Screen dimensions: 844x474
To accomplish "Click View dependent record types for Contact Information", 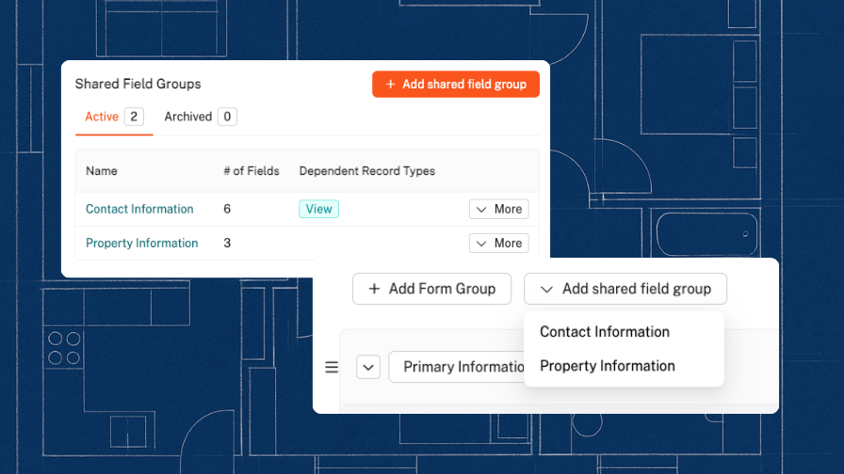I will [318, 209].
